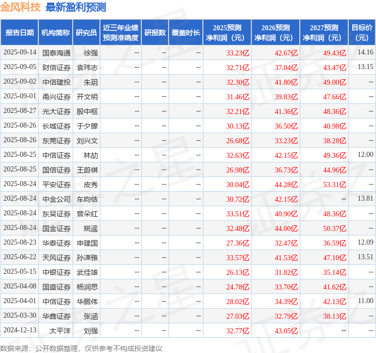Click the 2027预测净利润 column header

[x=324, y=33]
